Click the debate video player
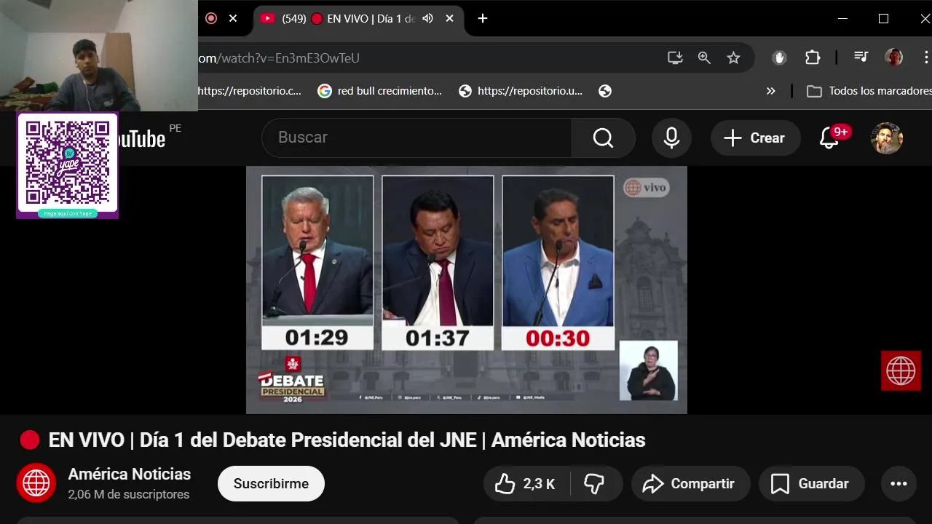 tap(467, 290)
